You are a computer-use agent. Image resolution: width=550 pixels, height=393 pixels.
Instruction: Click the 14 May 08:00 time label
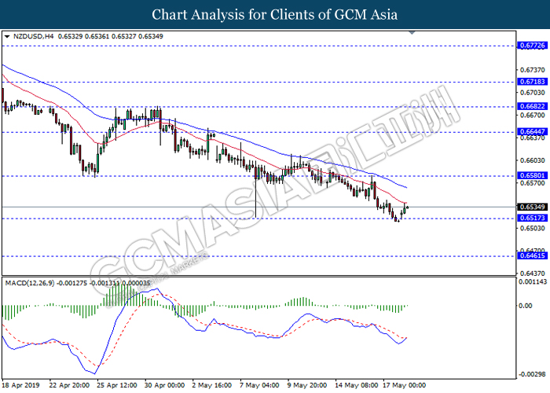(357, 385)
